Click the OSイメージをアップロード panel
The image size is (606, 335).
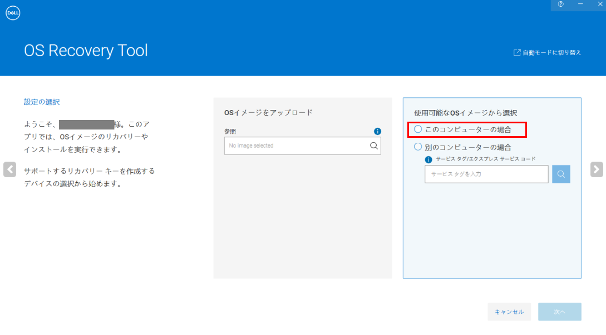[302, 222]
